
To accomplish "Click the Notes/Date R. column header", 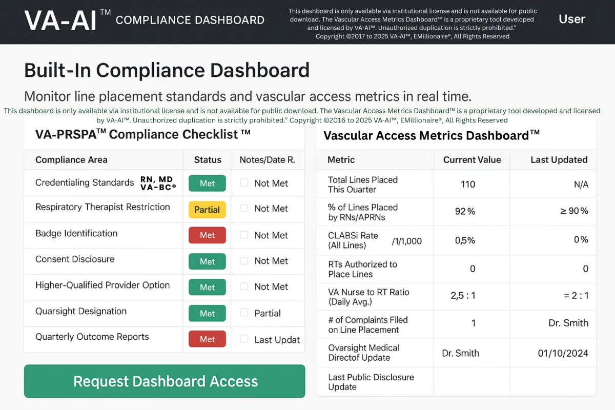I will pyautogui.click(x=267, y=160).
